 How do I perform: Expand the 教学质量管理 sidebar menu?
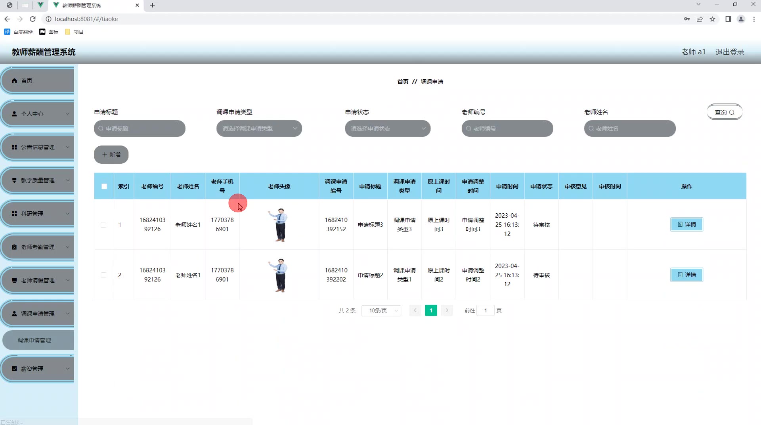(x=38, y=180)
